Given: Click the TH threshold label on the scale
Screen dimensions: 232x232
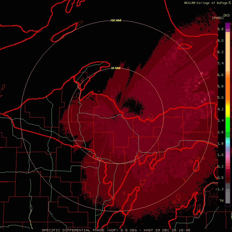Looking at the screenshot, I should (x=221, y=201).
